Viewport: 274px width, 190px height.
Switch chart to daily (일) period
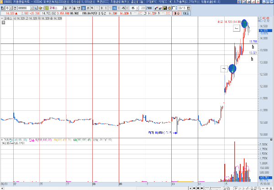(x=65, y=8)
